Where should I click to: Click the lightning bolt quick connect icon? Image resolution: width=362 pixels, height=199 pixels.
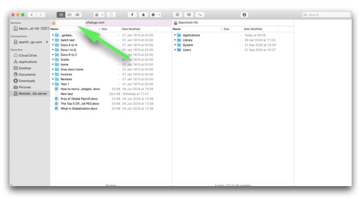coord(132,15)
